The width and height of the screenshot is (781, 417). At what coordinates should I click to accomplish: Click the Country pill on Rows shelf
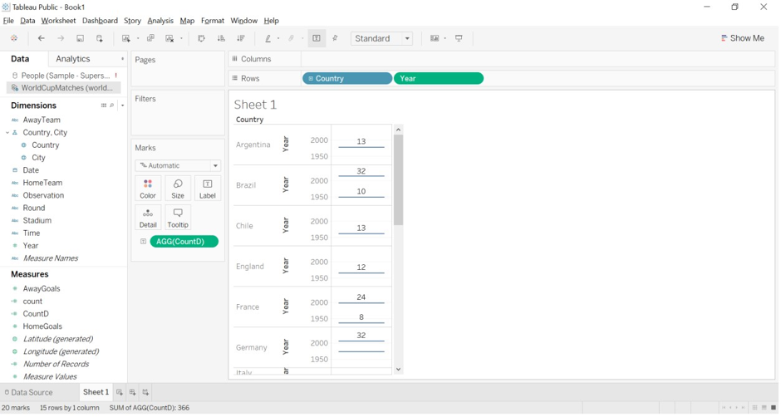(x=347, y=78)
